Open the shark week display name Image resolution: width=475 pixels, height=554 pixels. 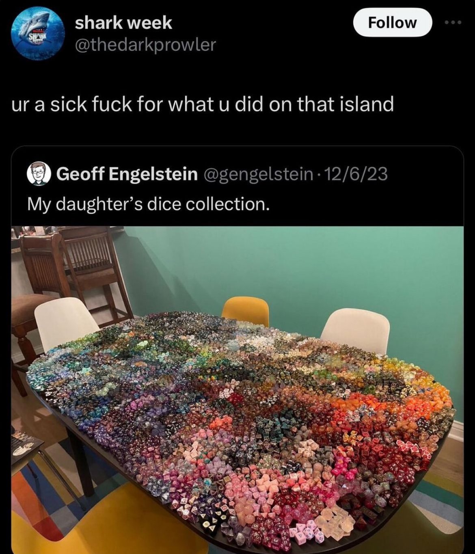[x=123, y=23]
